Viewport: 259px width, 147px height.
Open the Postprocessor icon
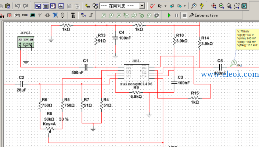click(x=69, y=6)
